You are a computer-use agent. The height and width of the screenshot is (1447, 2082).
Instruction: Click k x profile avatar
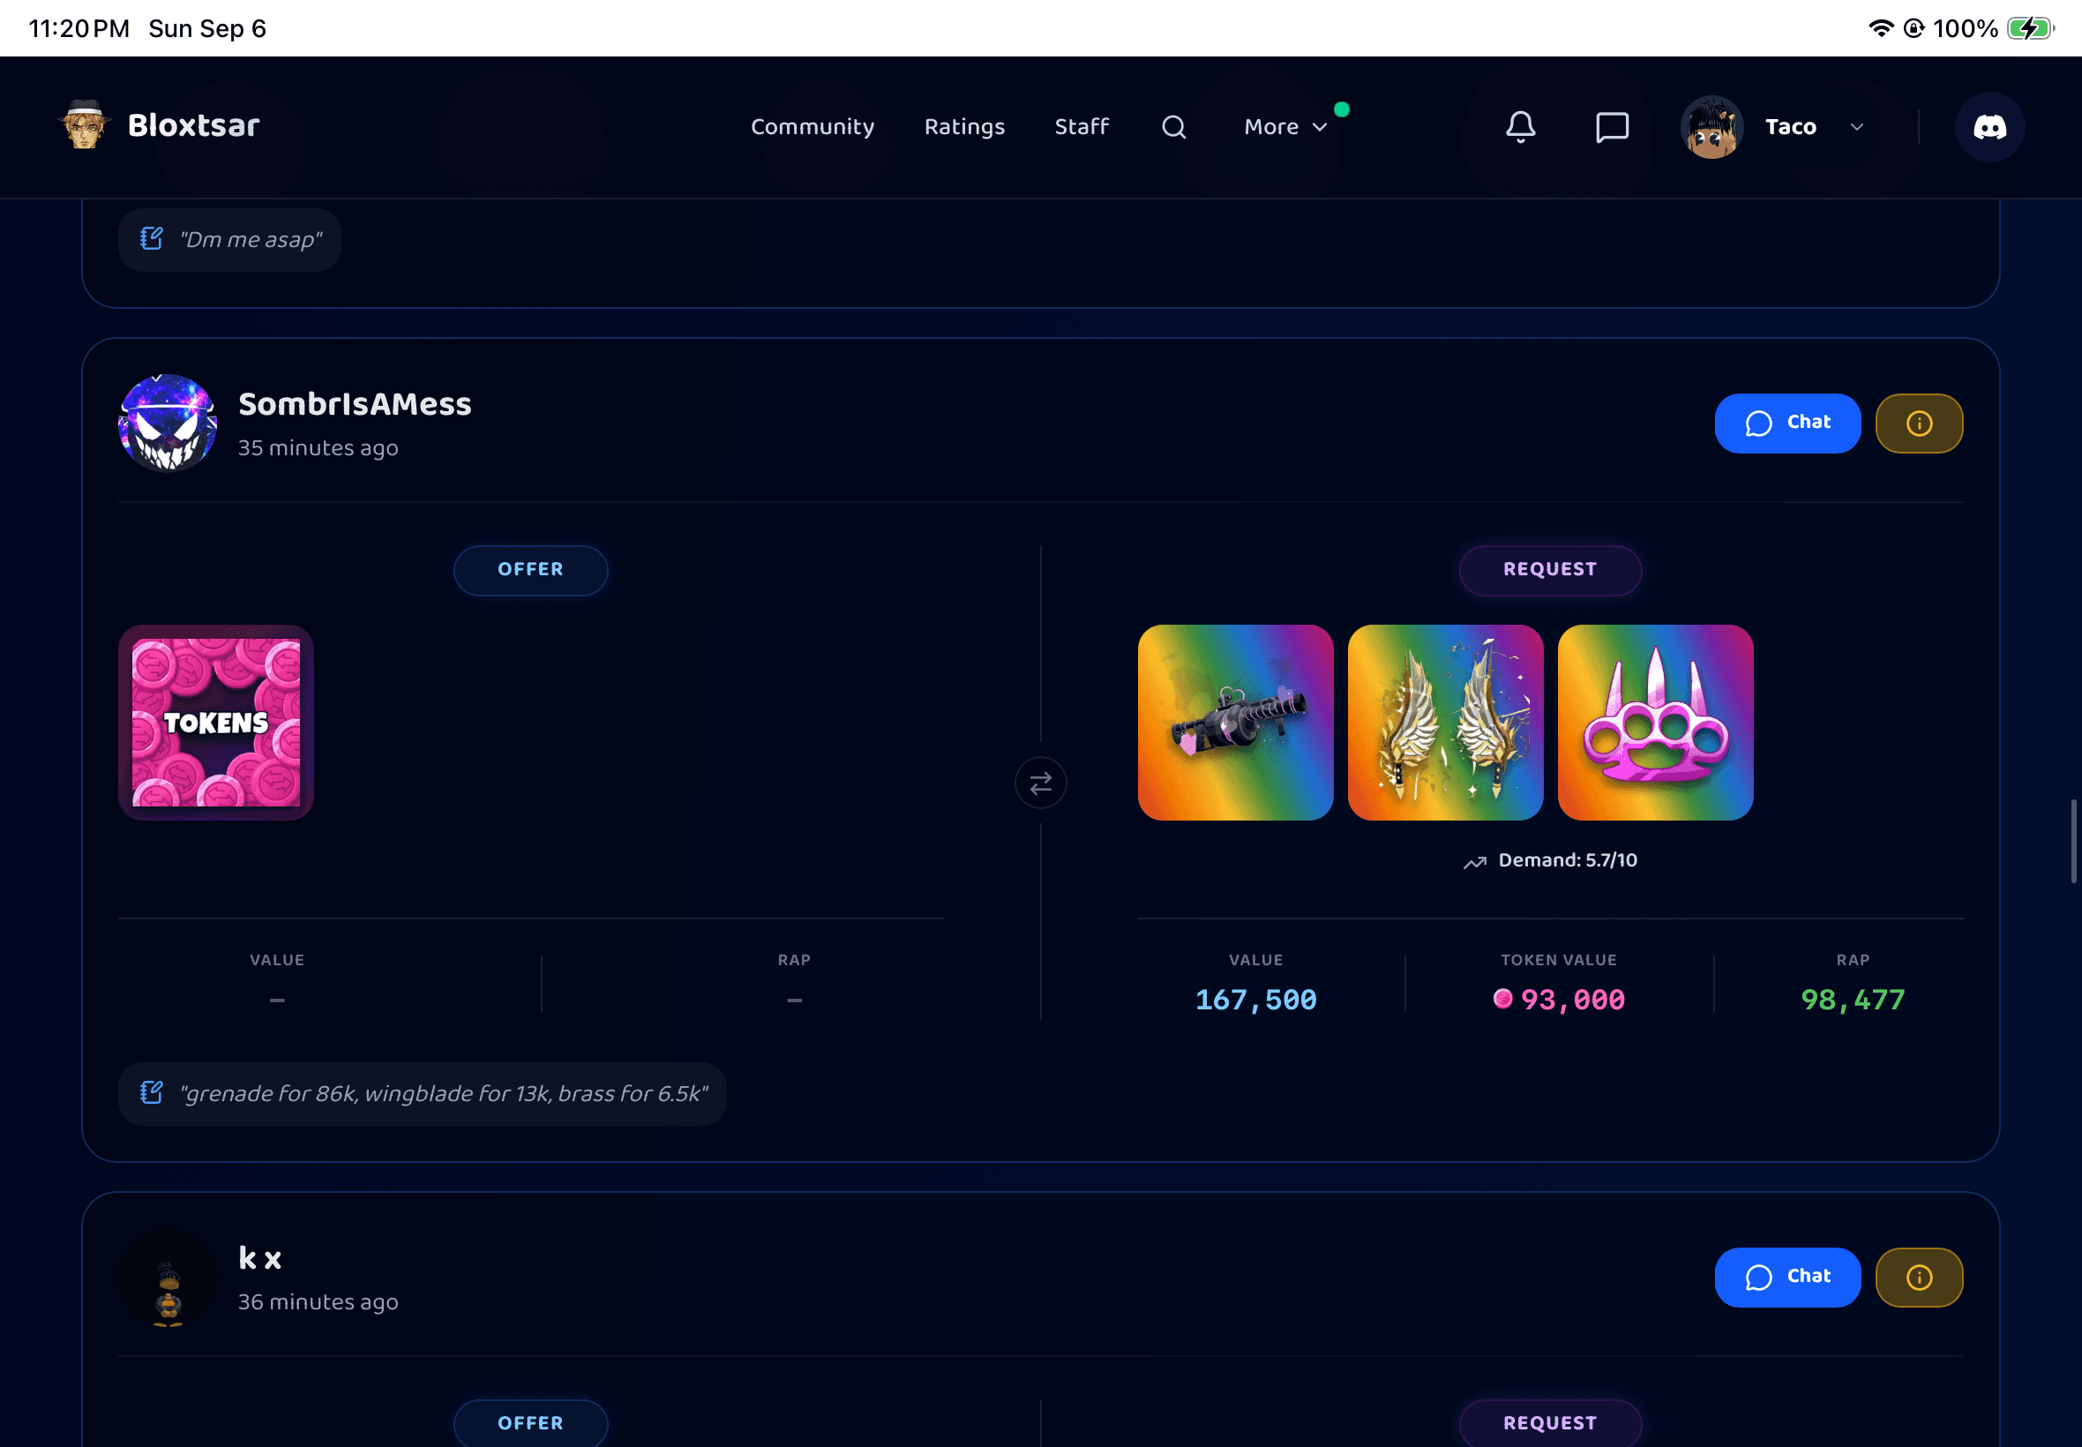[x=168, y=1277]
